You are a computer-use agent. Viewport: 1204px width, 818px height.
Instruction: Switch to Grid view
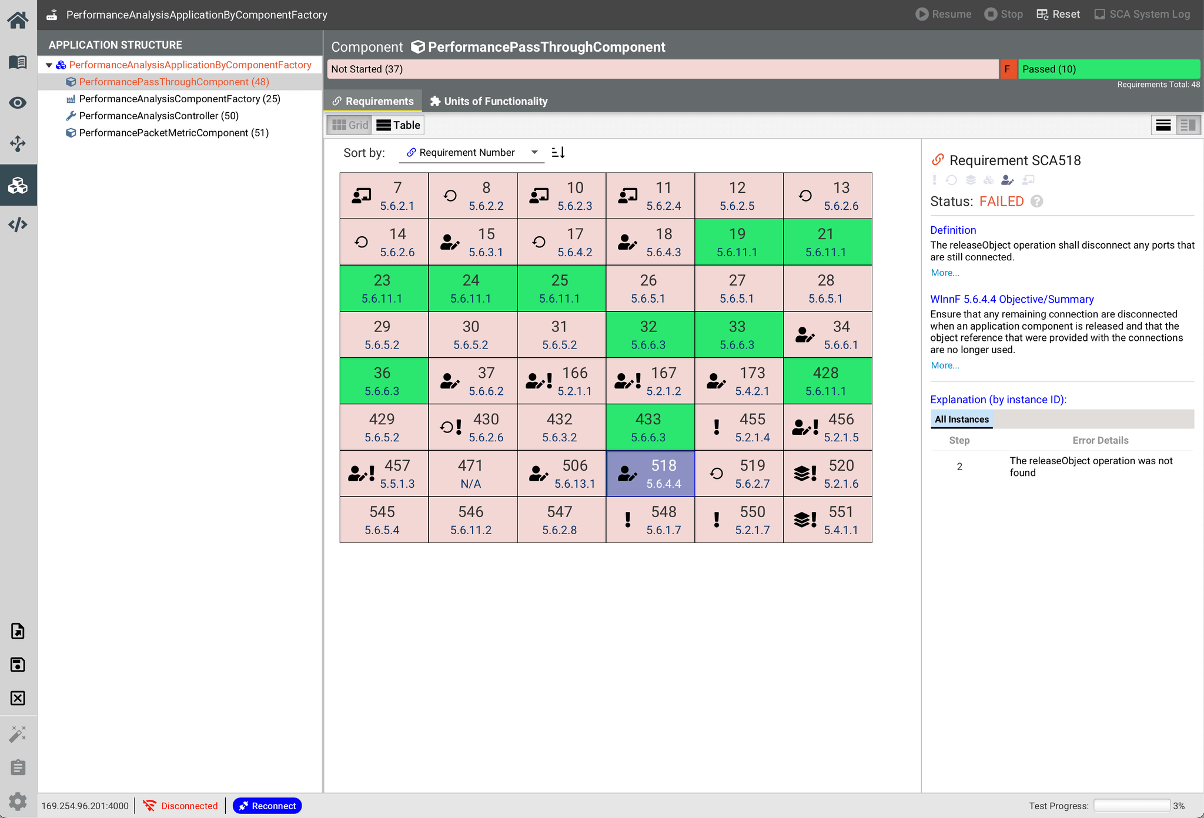[349, 125]
